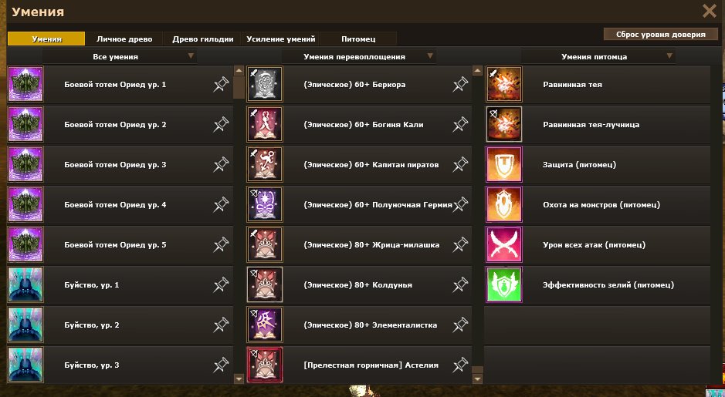Image resolution: width=725 pixels, height=397 pixels.
Task: Pin the Боевой тотем Ориед ур. 3 skill
Action: coord(221,164)
